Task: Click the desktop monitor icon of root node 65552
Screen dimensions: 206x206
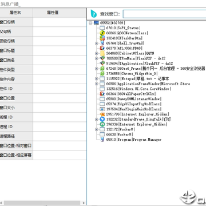Action: (96, 23)
